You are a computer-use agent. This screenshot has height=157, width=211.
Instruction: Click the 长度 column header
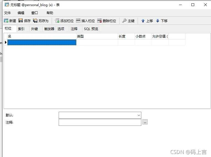(126, 36)
